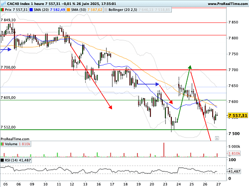The height and width of the screenshot is (187, 249).
Task: Select the 'Prix 7 557,31' legend label
Action: pyautogui.click(x=16, y=10)
